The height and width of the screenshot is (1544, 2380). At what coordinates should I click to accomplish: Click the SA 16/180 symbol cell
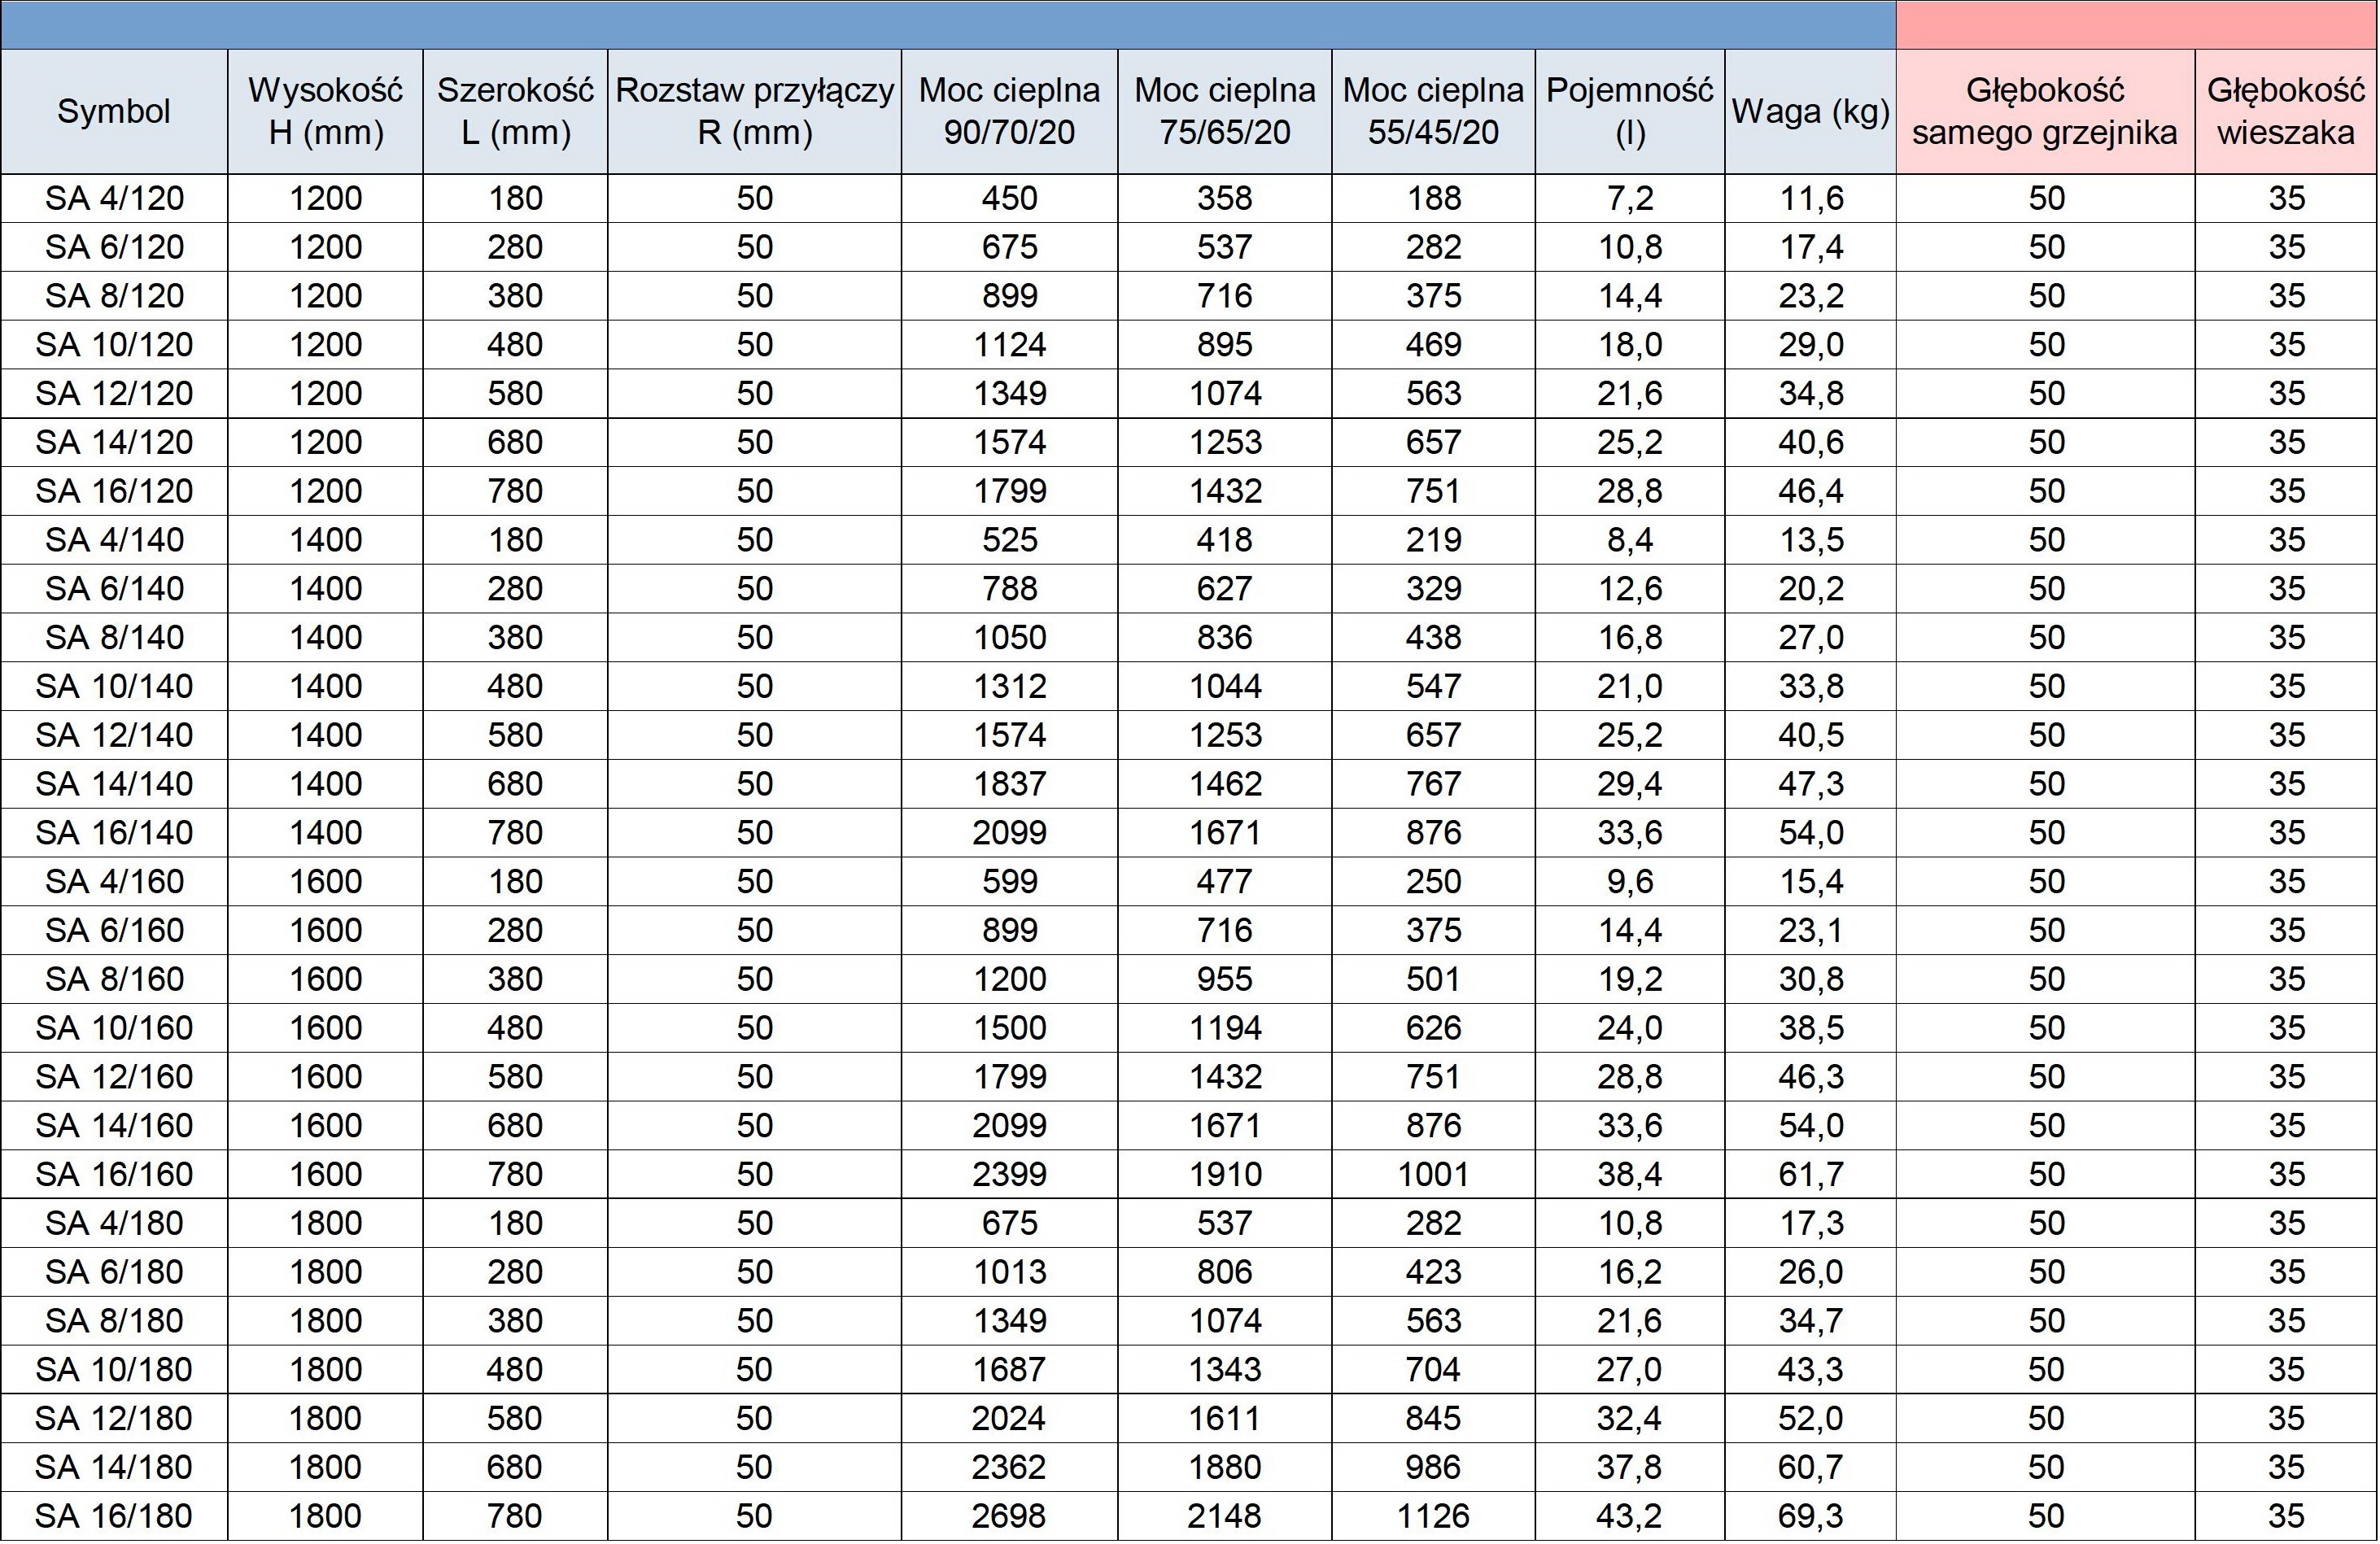(114, 1516)
